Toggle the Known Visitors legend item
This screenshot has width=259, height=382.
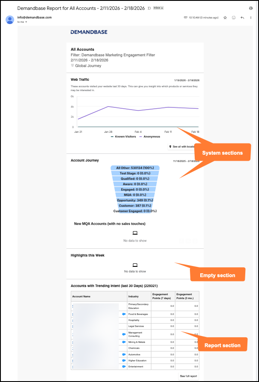pyautogui.click(x=123, y=137)
